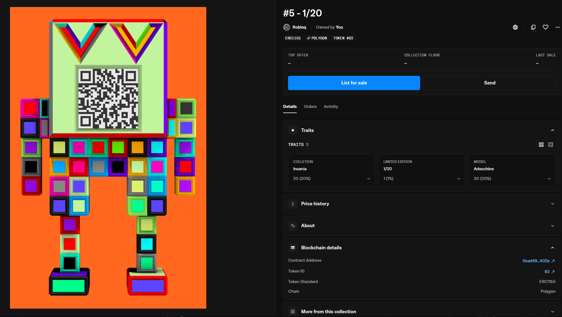Viewport: 562px width, 317px height.
Task: Open the Orders tab
Action: 310,107
